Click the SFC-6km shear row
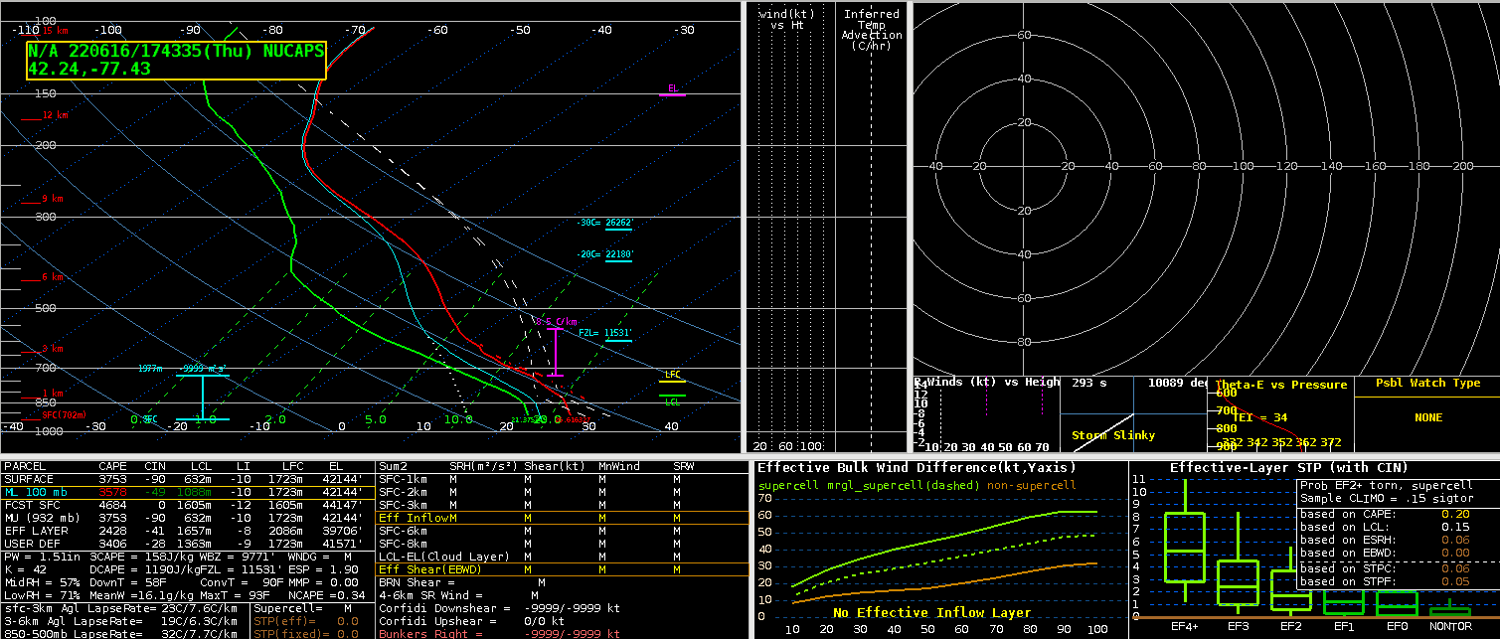Viewport: 1500px width, 639px height. point(563,531)
